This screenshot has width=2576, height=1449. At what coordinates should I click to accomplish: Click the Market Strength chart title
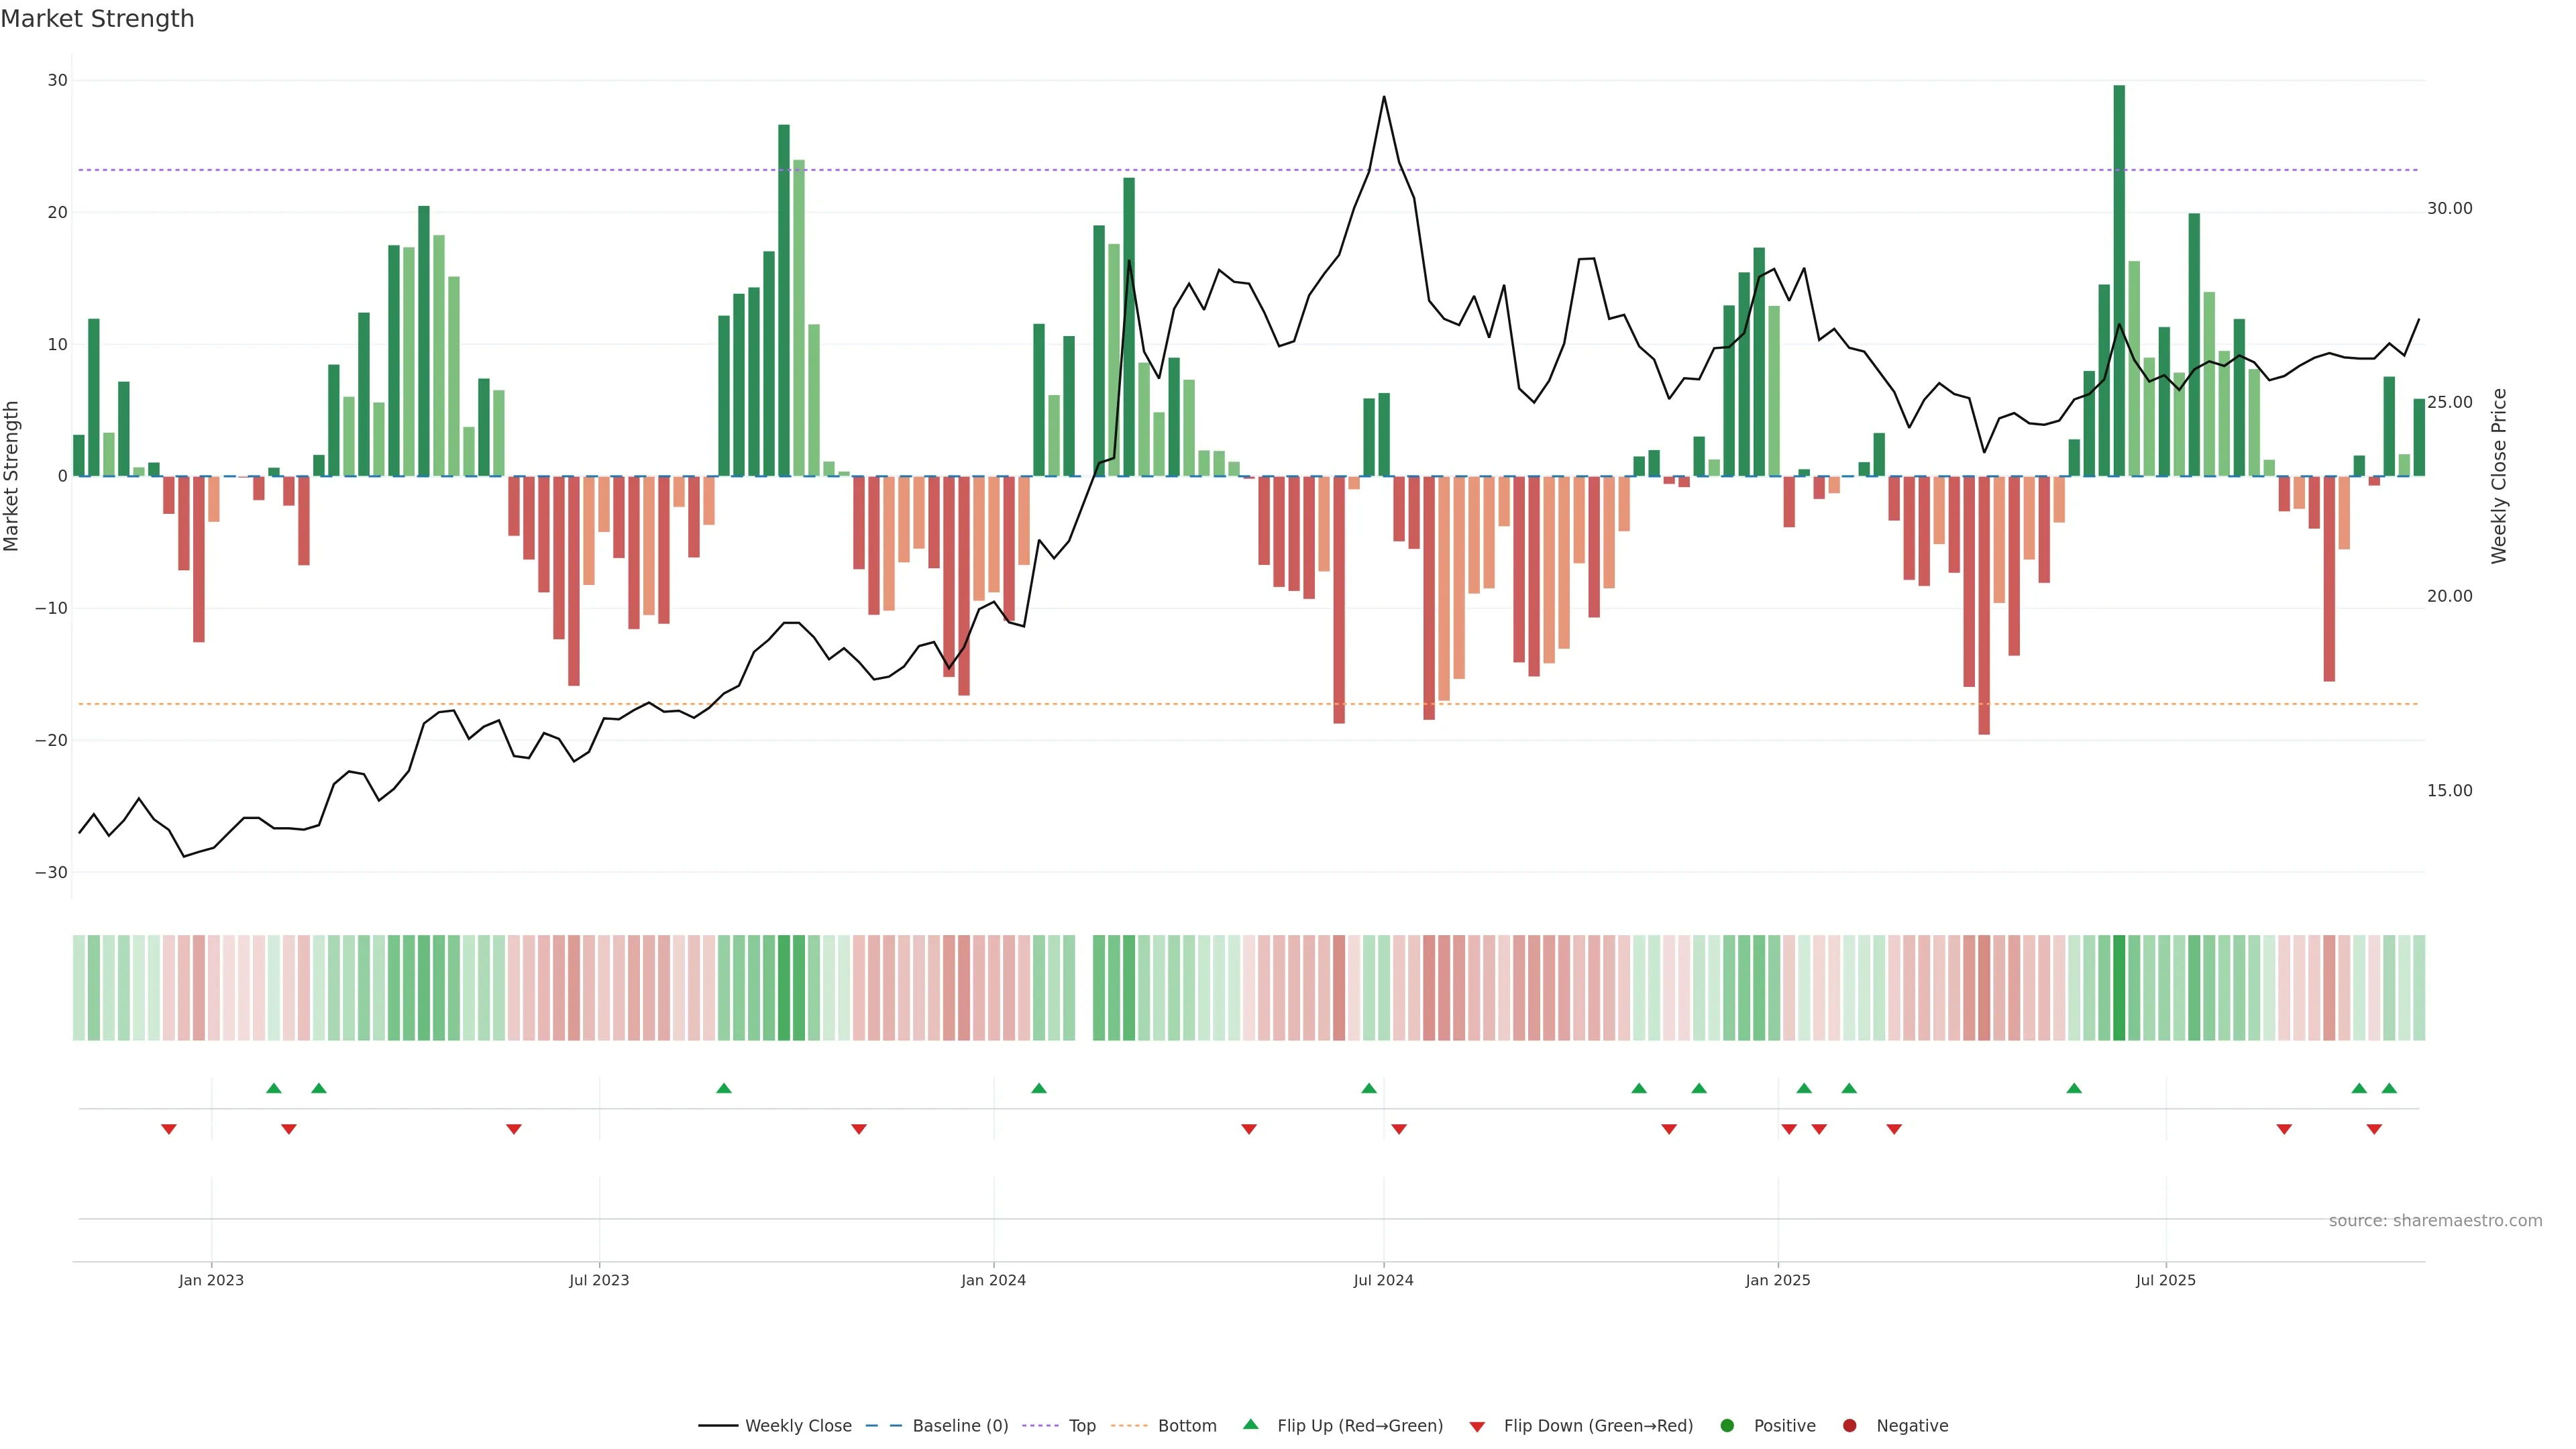pos(98,19)
